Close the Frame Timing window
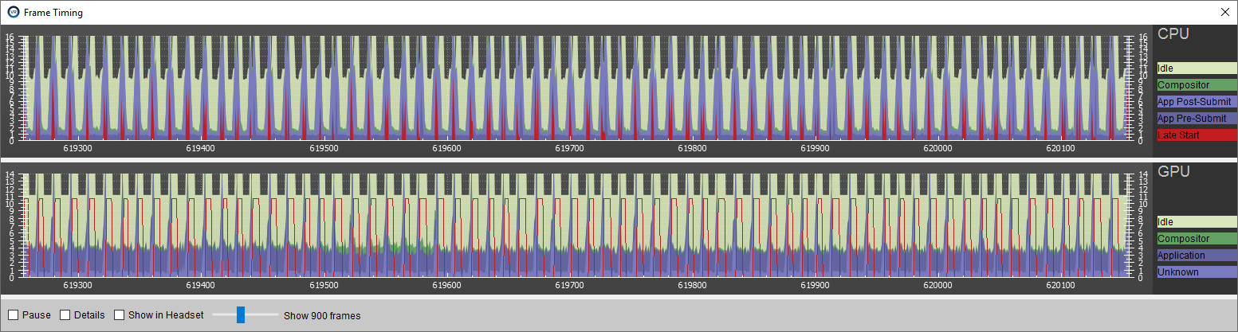 click(x=1224, y=12)
